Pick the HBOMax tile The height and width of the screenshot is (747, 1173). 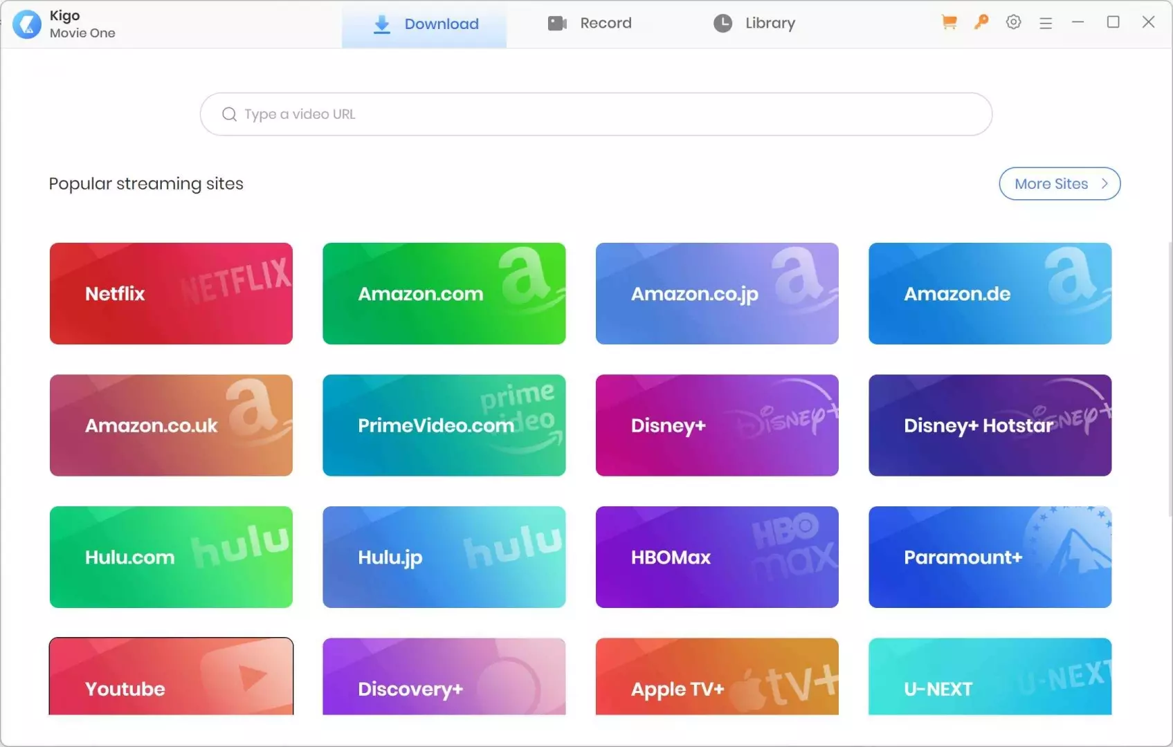pos(717,557)
